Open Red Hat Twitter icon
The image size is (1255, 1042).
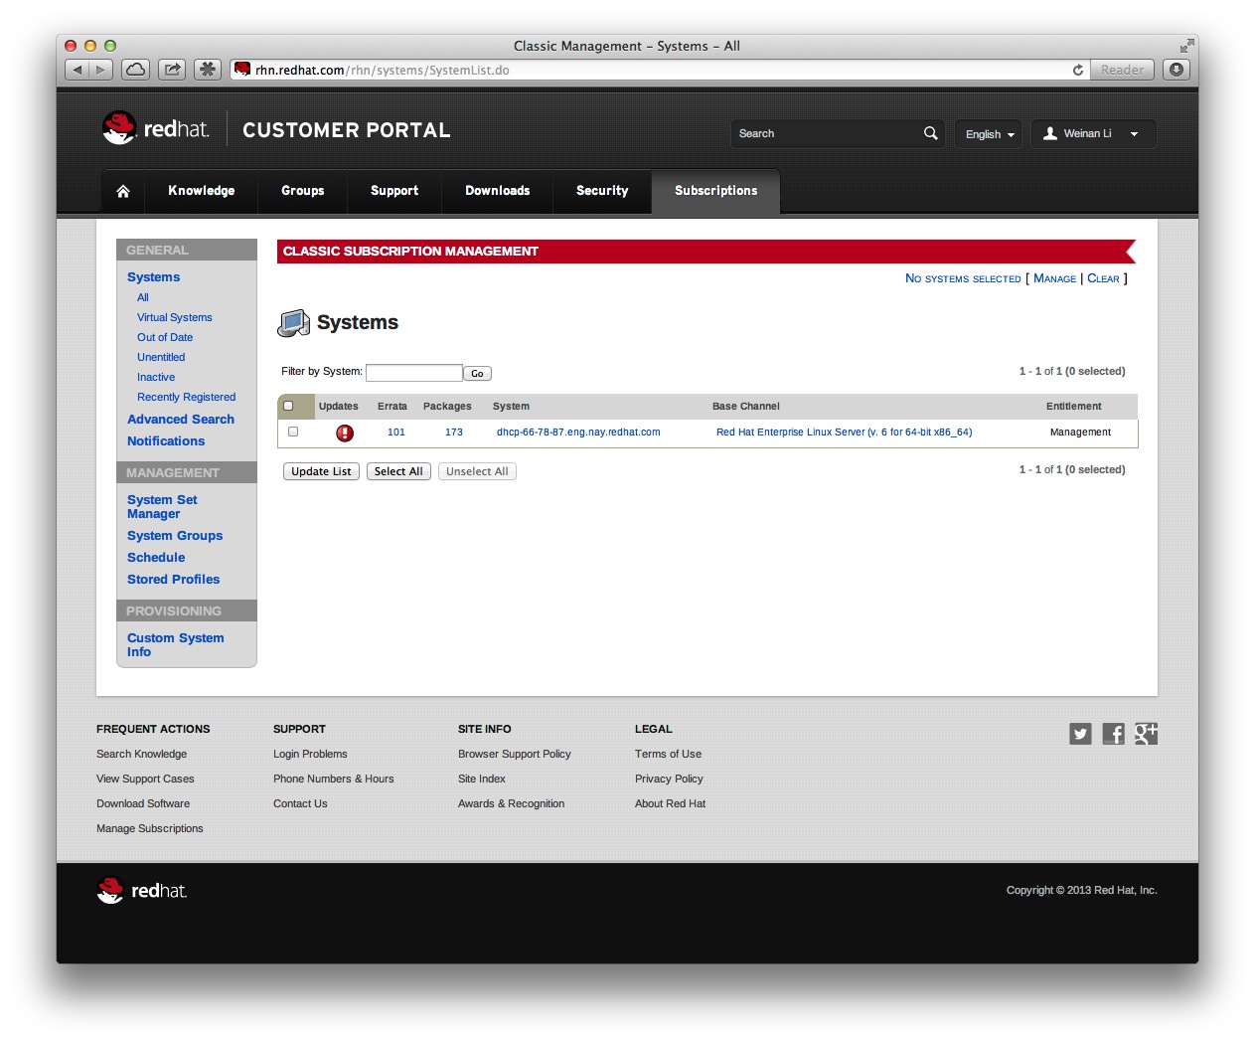coord(1080,734)
